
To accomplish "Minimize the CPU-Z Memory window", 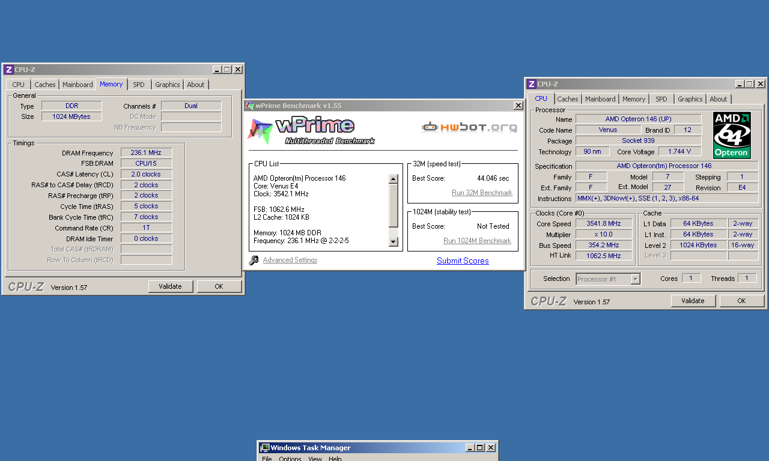I will coord(217,70).
